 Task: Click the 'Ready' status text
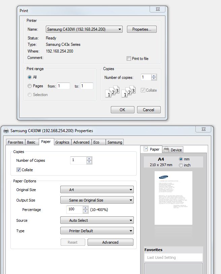tap(51, 38)
